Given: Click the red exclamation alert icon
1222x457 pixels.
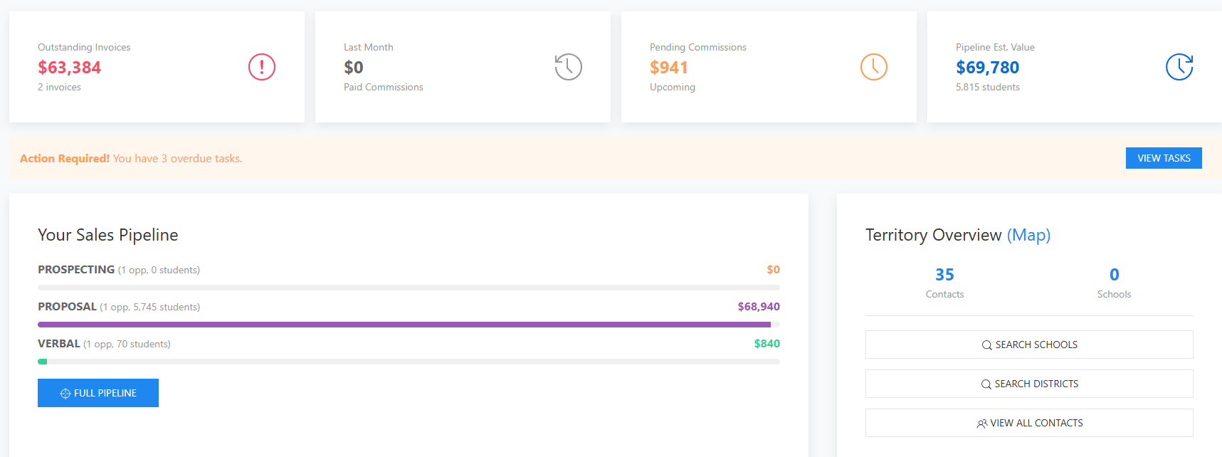Looking at the screenshot, I should [x=262, y=67].
